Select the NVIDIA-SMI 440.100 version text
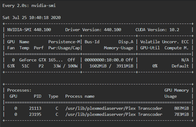The image size is (196, 127). pos(29,30)
